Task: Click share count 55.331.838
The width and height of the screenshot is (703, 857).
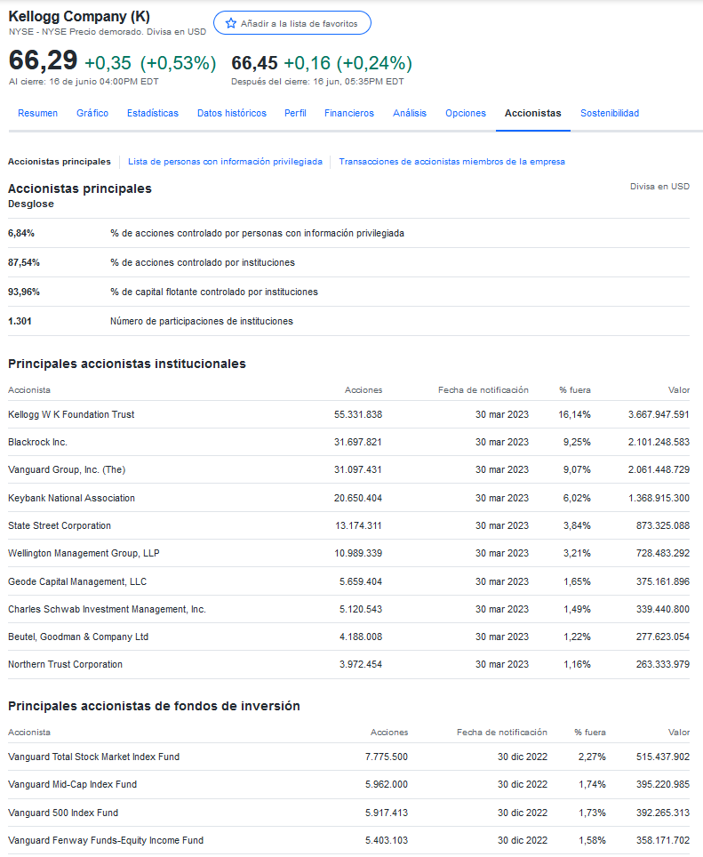Action: [358, 415]
